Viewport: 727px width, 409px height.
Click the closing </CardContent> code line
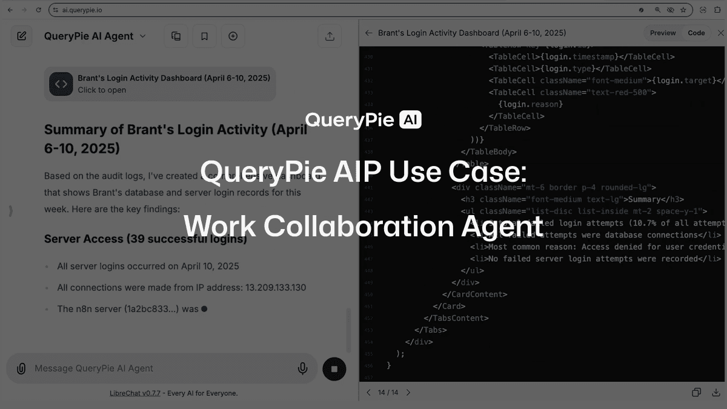[x=475, y=294]
